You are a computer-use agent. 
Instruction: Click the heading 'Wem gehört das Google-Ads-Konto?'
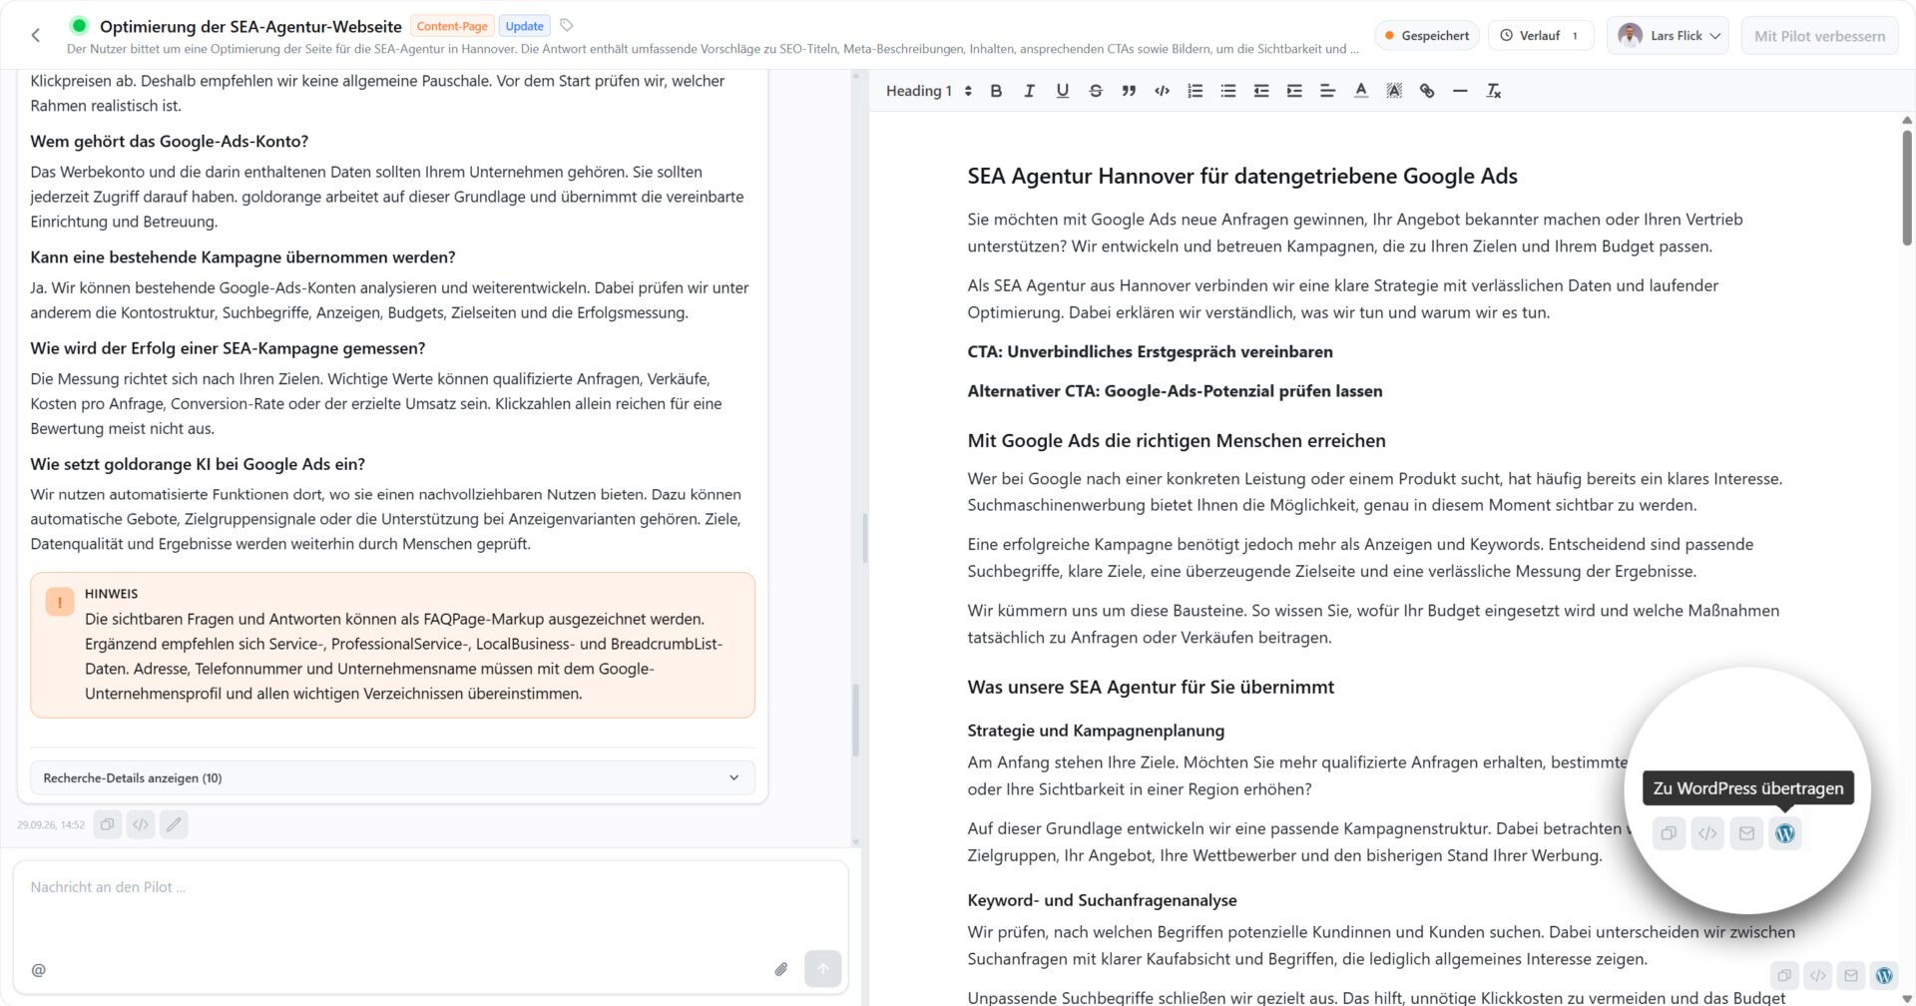(169, 142)
